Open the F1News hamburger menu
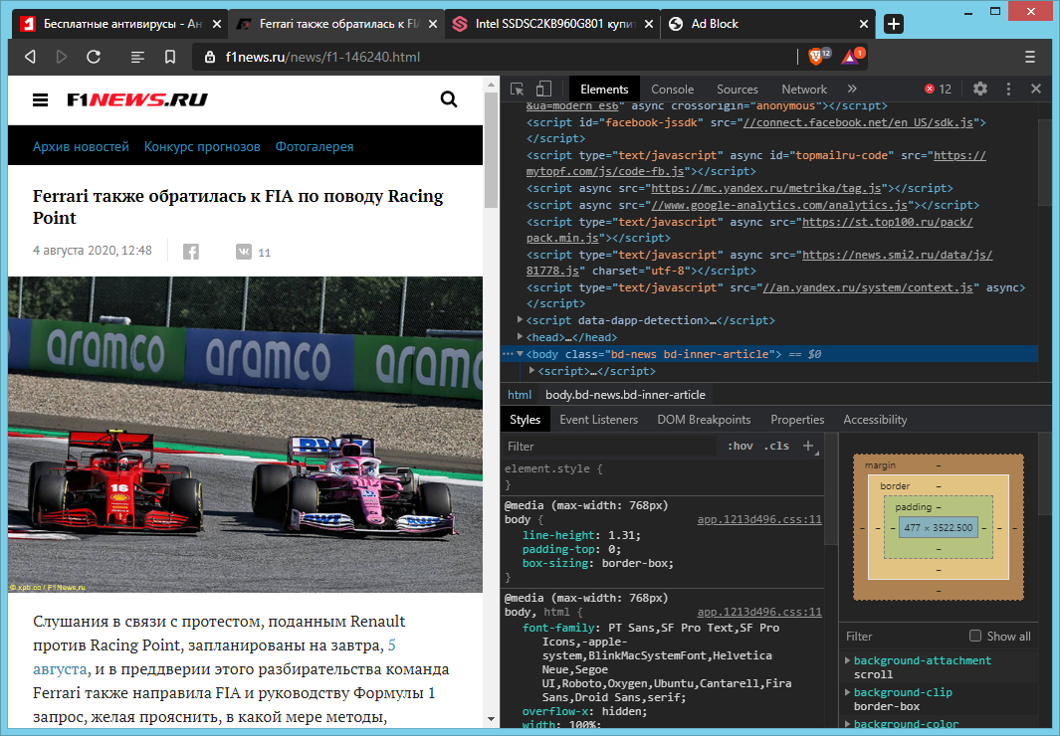The width and height of the screenshot is (1060, 736). (x=41, y=99)
